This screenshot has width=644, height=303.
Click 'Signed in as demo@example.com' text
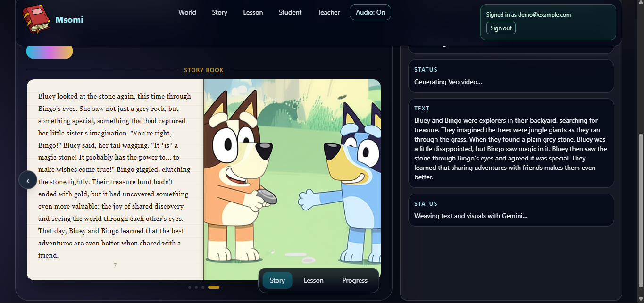tap(528, 15)
